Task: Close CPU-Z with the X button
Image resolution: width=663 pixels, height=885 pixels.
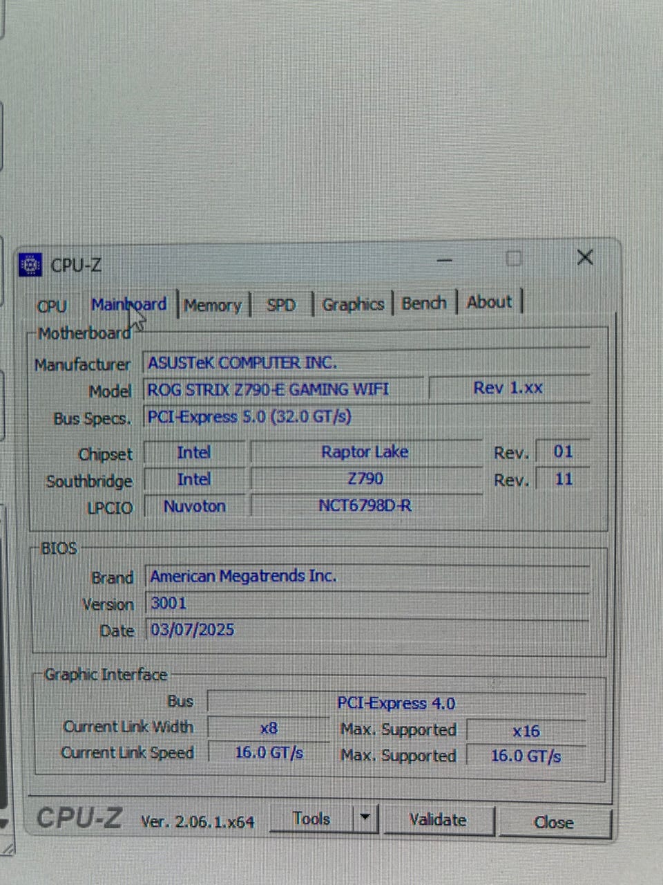Action: coord(585,257)
